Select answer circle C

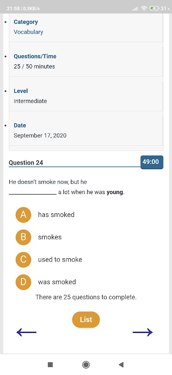(23, 260)
